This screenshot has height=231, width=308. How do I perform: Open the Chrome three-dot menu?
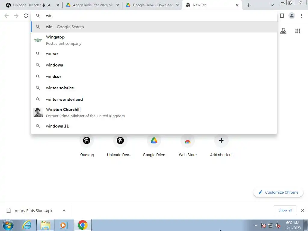[x=301, y=16]
